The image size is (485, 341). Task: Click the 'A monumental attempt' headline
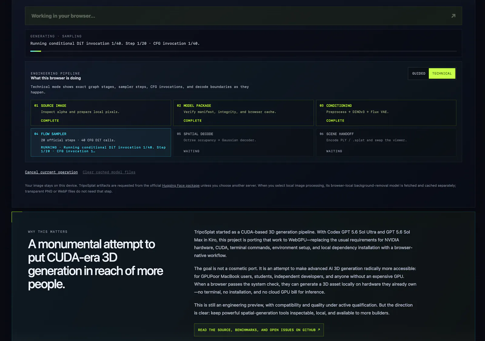click(95, 264)
